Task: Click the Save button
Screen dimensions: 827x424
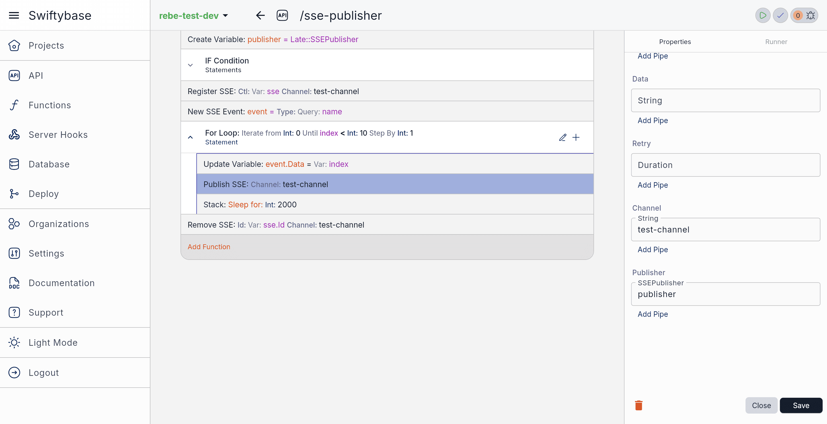Action: [x=801, y=405]
